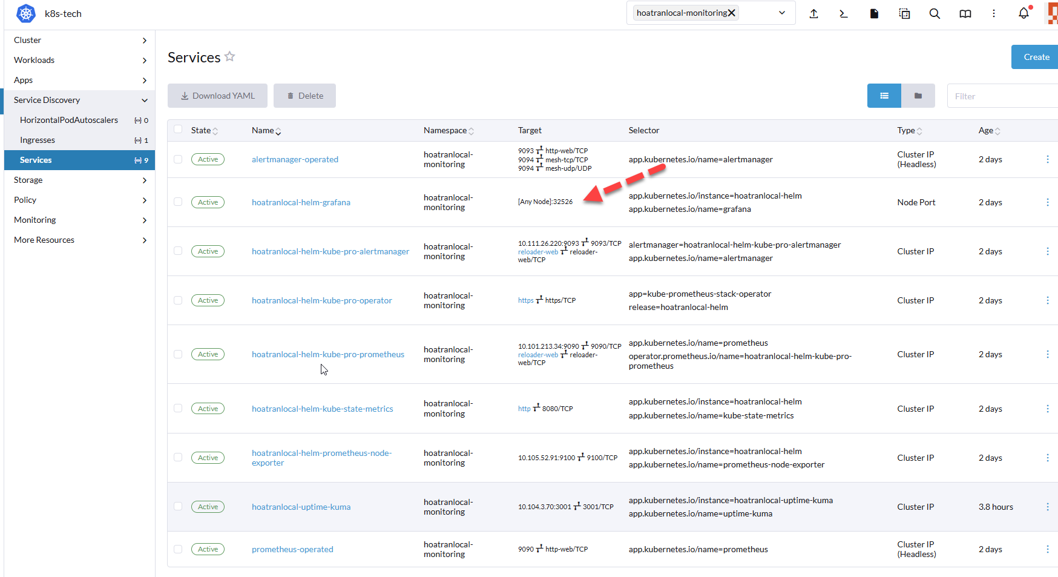Open the resource search magnifier icon
This screenshot has height=577, width=1058.
[935, 13]
